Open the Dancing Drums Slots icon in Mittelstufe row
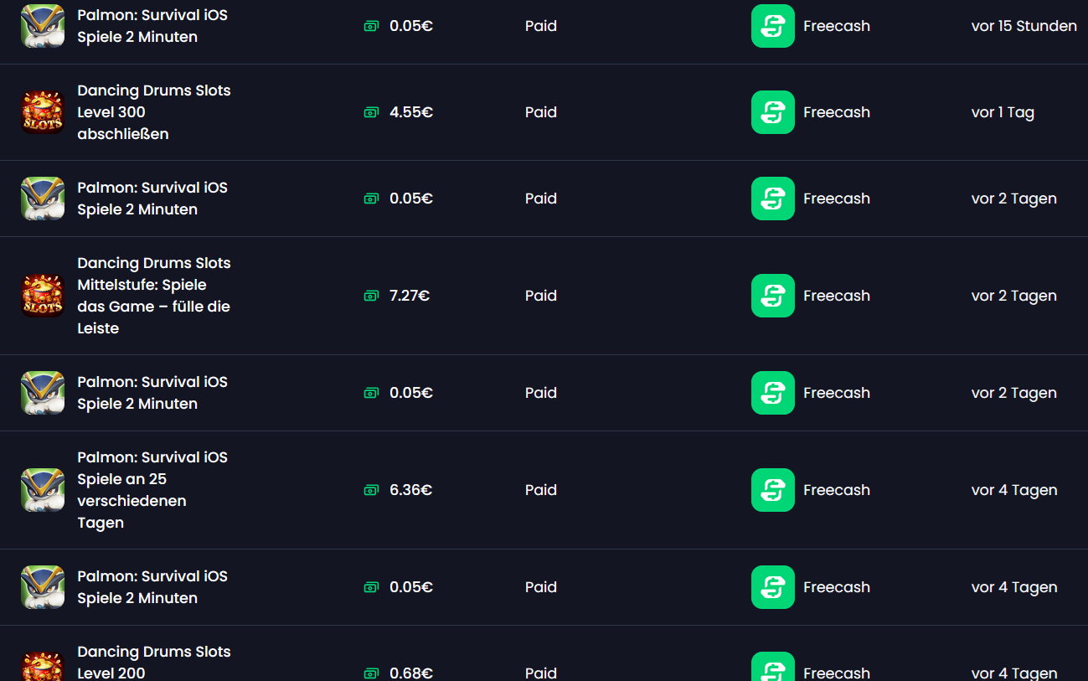Viewport: 1088px width, 681px height. click(x=43, y=296)
